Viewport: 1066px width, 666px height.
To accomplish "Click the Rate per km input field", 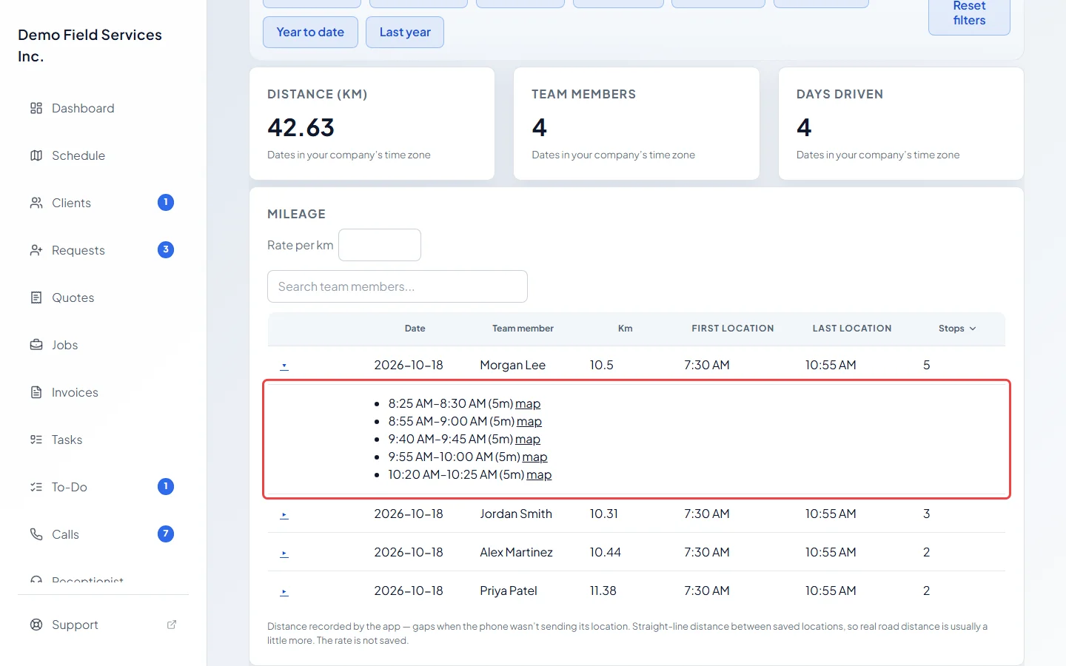I will click(x=380, y=245).
